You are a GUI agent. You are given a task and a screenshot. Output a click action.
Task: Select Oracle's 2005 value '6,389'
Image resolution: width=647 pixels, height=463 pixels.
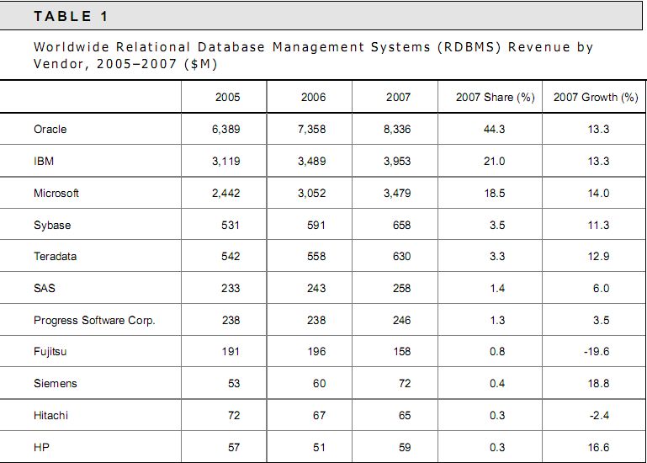[226, 130]
